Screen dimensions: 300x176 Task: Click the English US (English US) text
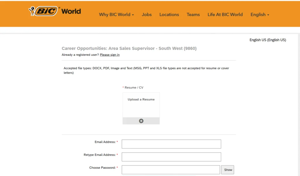[268, 40]
